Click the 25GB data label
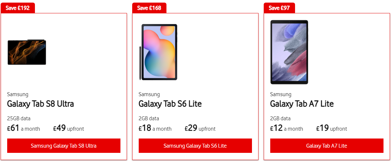This screenshot has width=391, height=161. tap(19, 118)
